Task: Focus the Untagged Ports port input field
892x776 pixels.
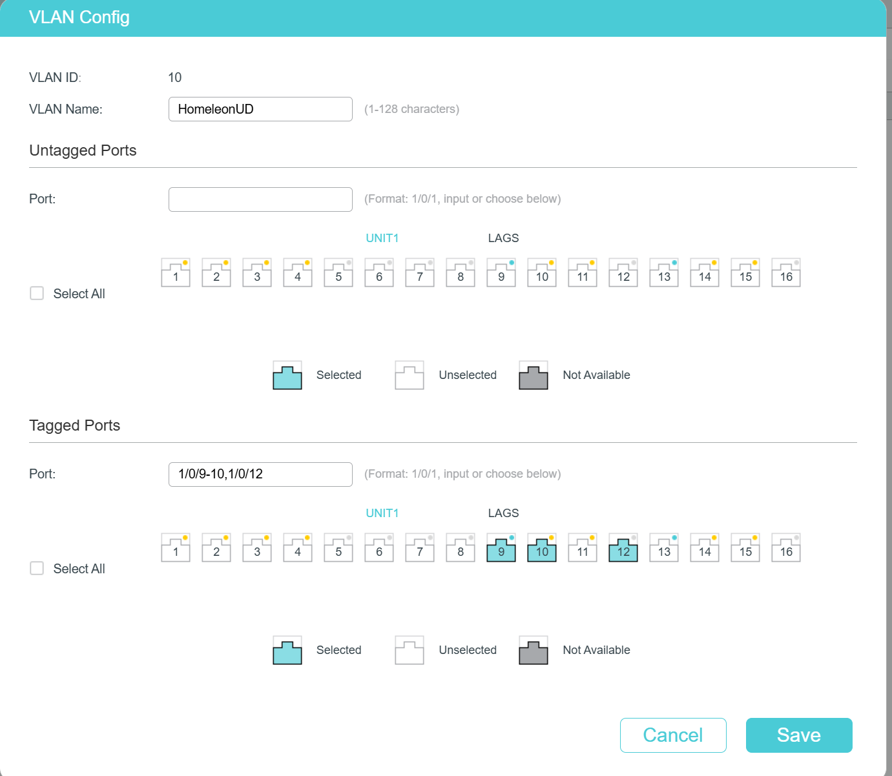Action: tap(260, 199)
